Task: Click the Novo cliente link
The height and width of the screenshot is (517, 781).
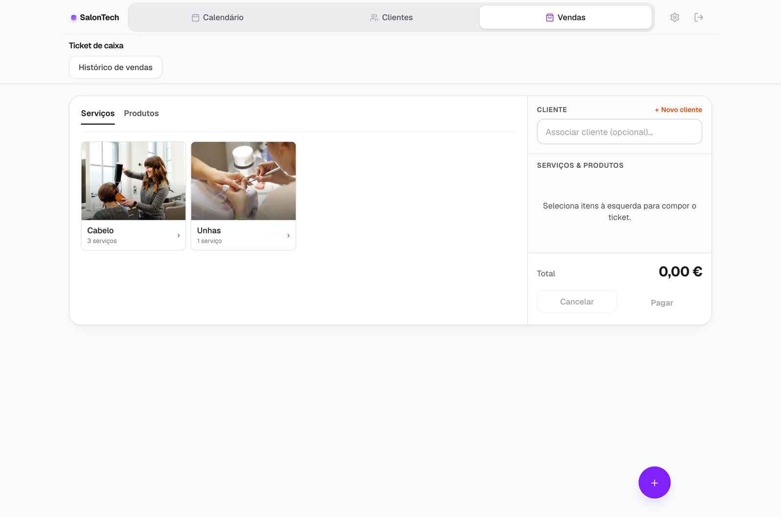Action: tap(678, 110)
